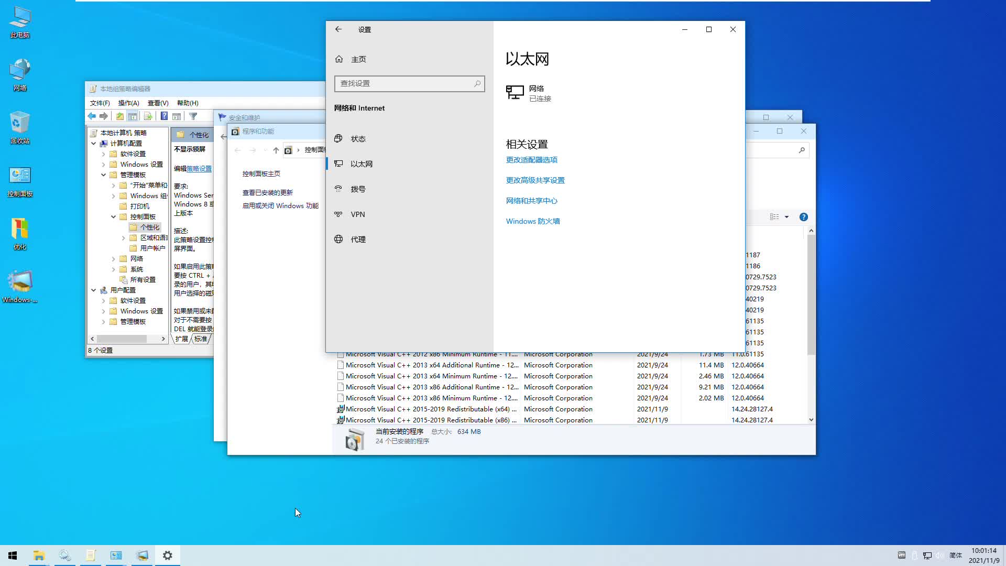Click Windows Start button on taskbar

(x=13, y=556)
